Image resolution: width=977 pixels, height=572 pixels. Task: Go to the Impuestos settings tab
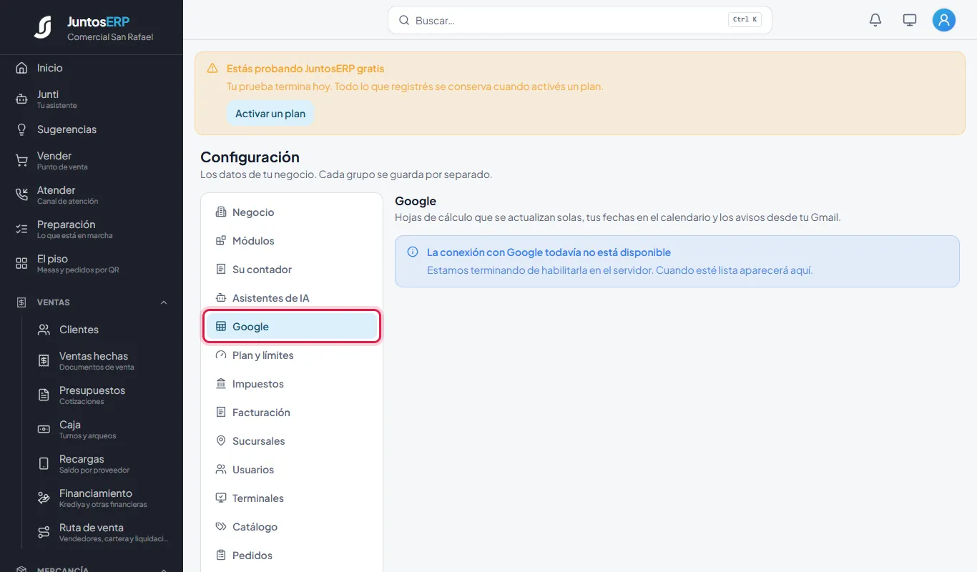tap(292, 384)
